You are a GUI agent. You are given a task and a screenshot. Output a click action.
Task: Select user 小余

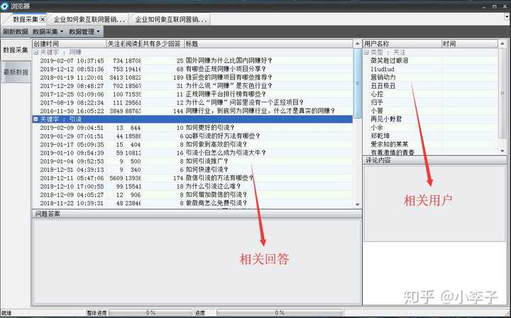[377, 127]
